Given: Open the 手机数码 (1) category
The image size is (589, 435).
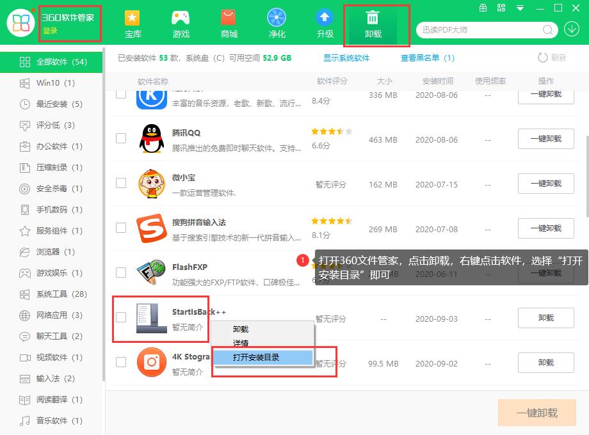Looking at the screenshot, I should click(x=51, y=209).
